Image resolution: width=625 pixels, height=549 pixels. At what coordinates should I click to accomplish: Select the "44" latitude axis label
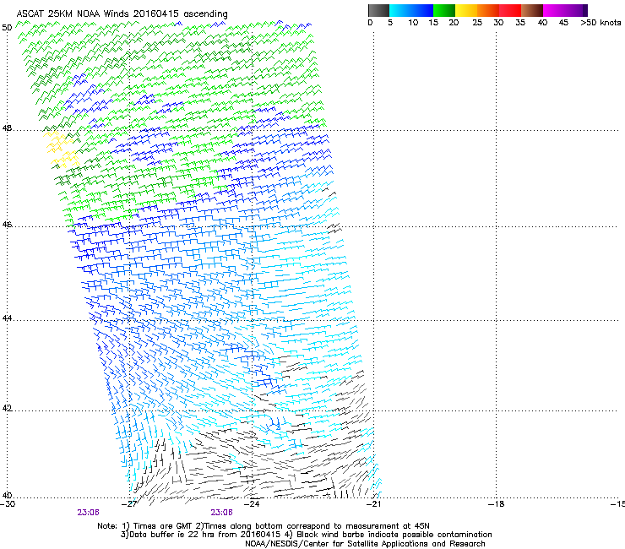(x=7, y=318)
